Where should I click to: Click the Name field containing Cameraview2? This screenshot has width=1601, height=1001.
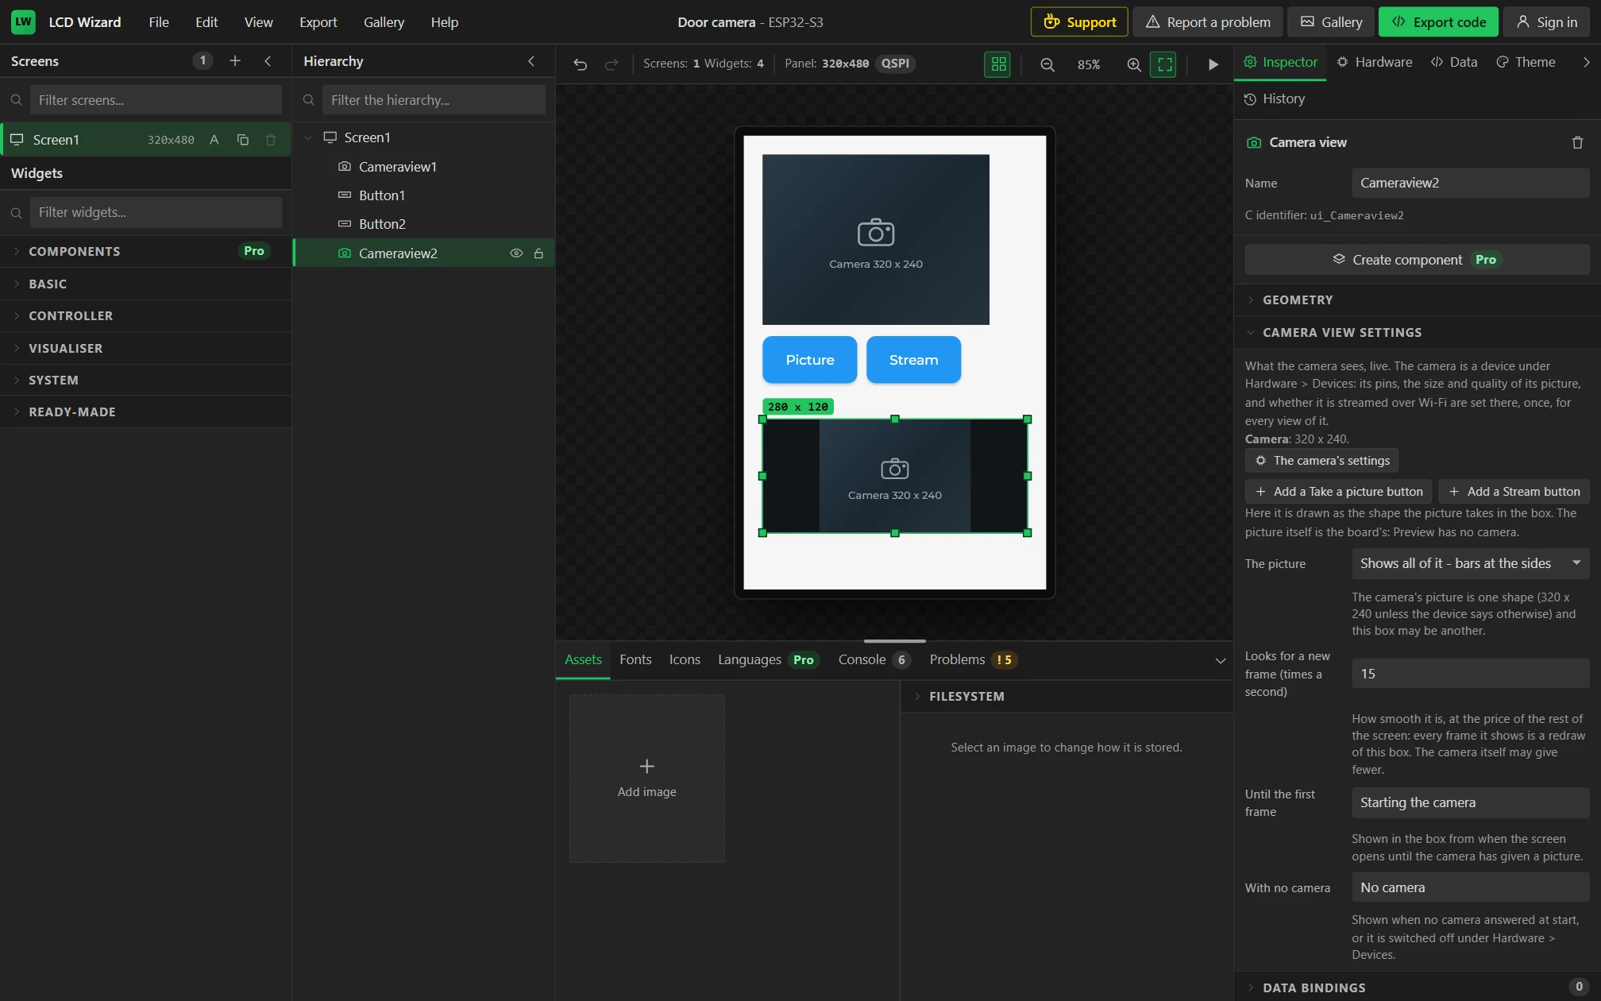[x=1470, y=183]
